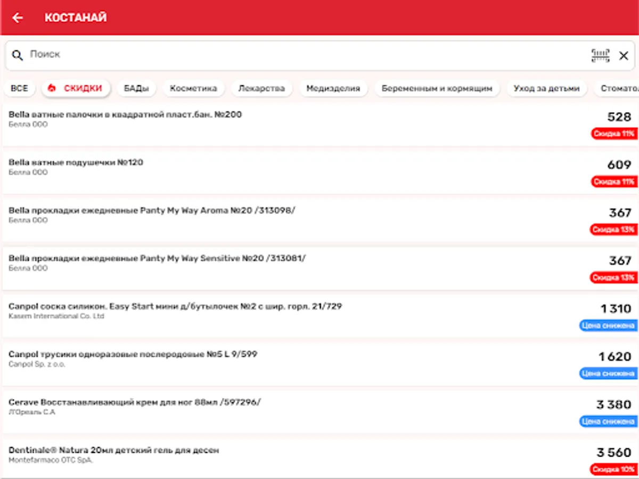Click price 367 on Aroma row
Image resolution: width=639 pixels, height=479 pixels.
coord(620,213)
